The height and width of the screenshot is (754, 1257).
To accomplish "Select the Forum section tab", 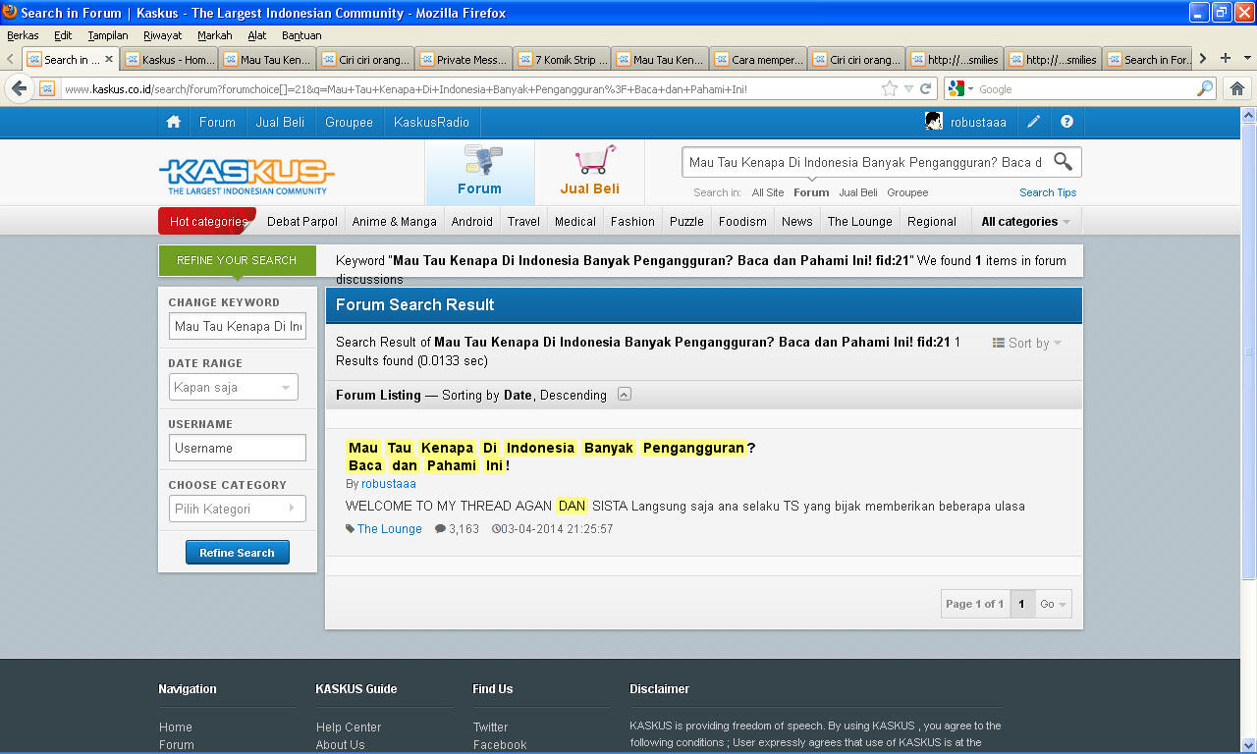I will pyautogui.click(x=479, y=172).
